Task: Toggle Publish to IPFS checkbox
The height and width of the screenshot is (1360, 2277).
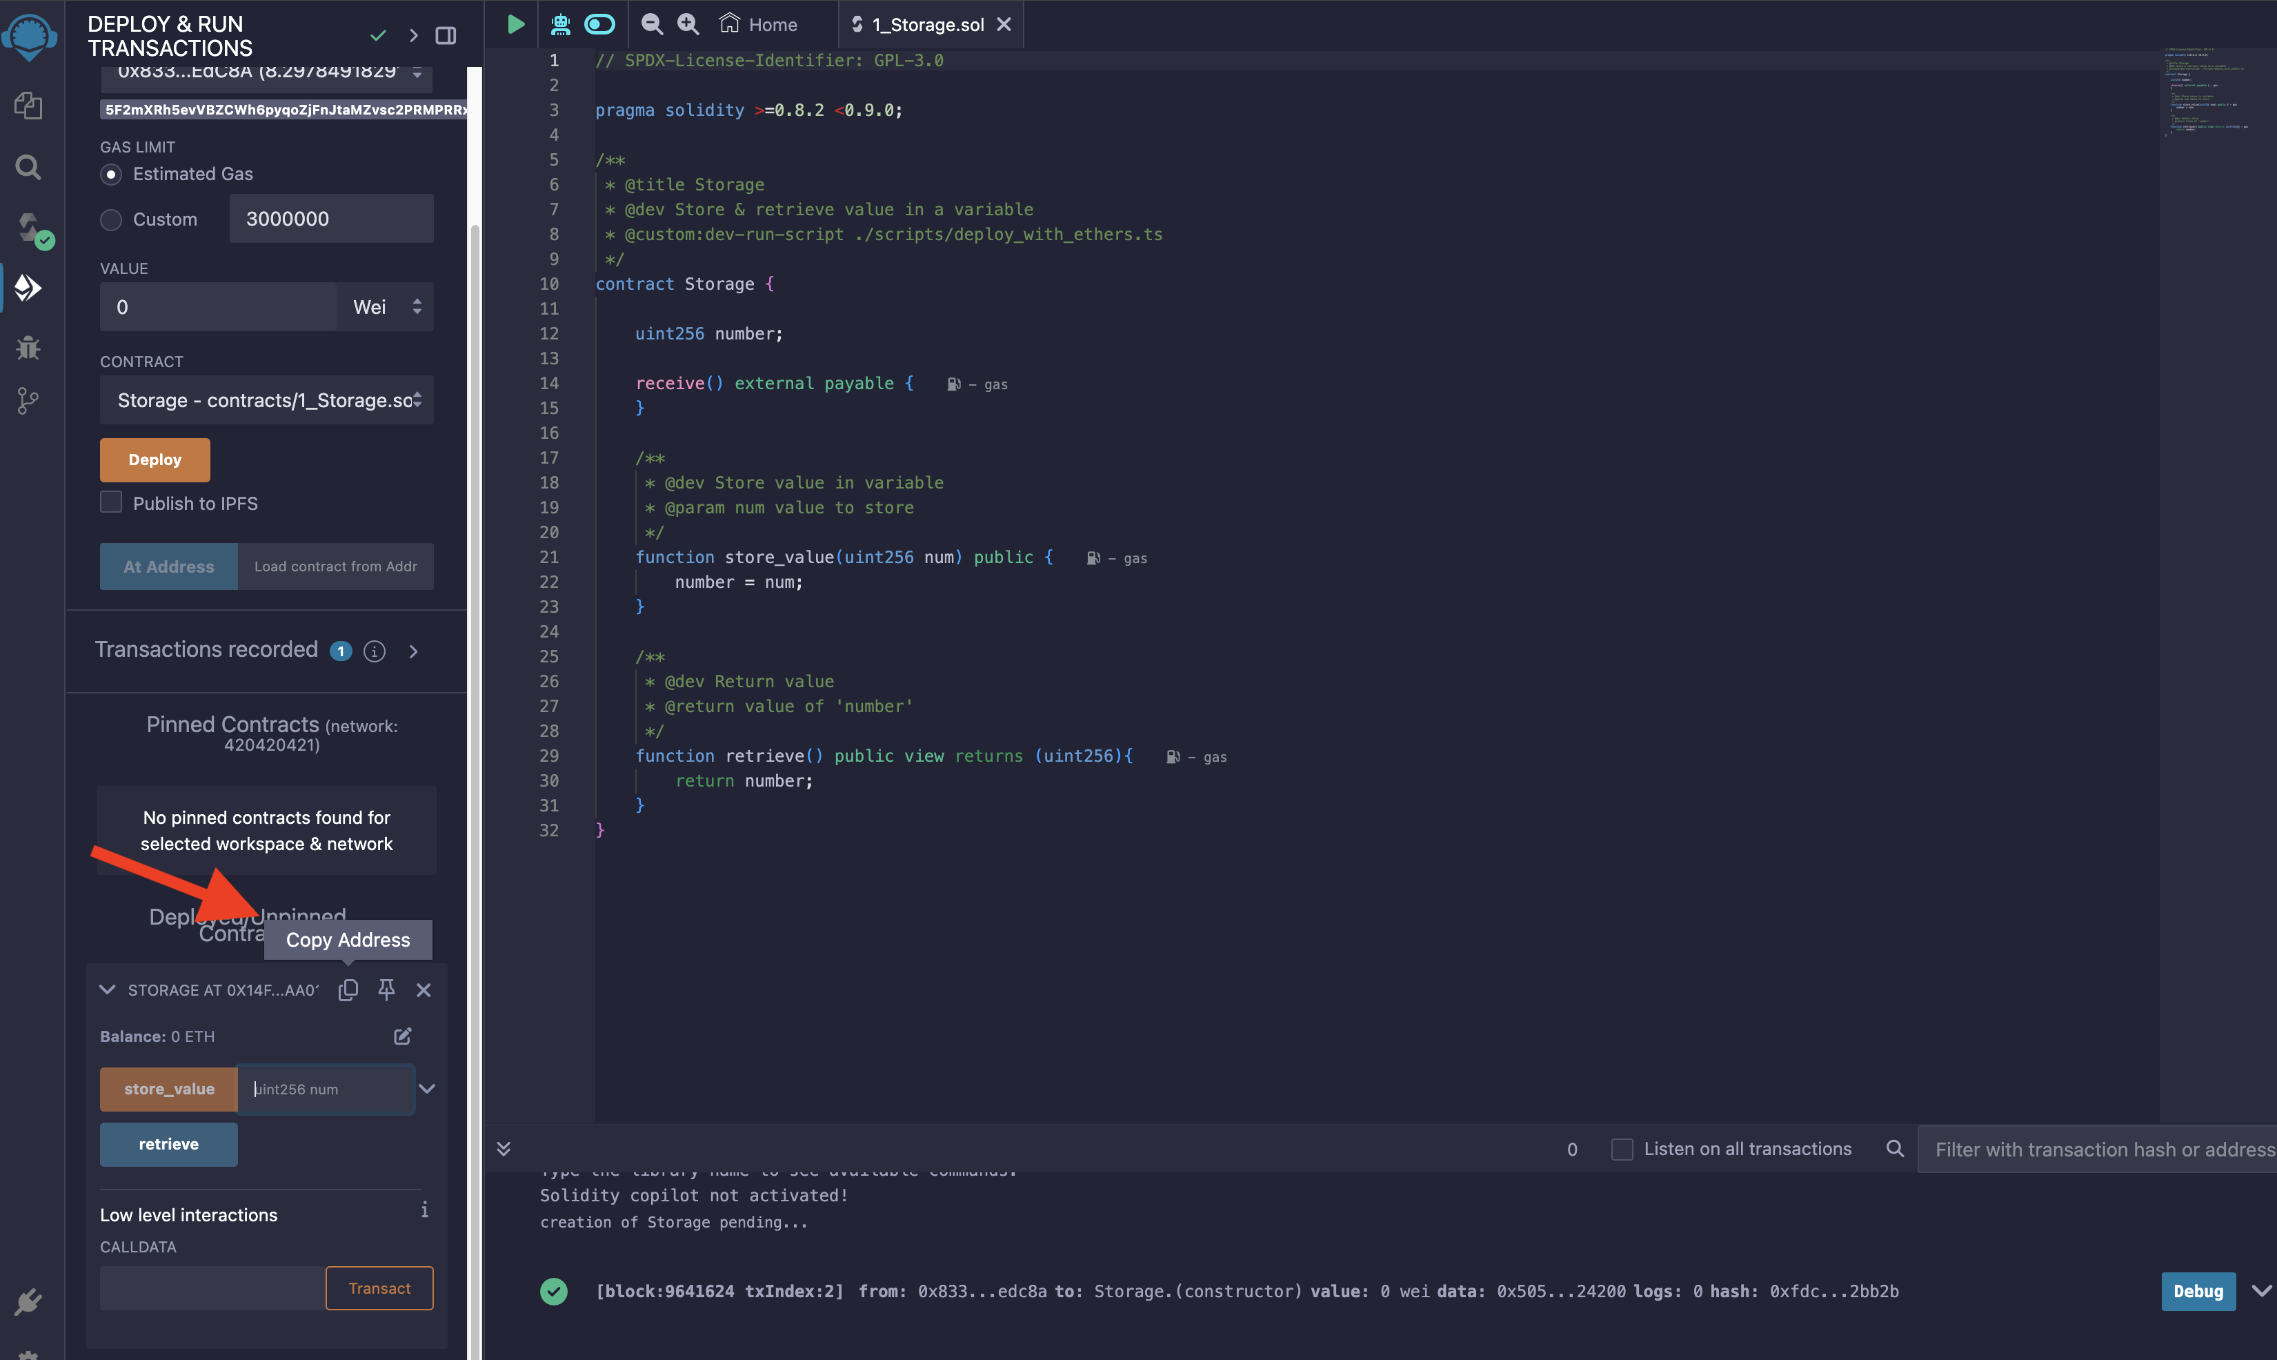Action: 110,502
